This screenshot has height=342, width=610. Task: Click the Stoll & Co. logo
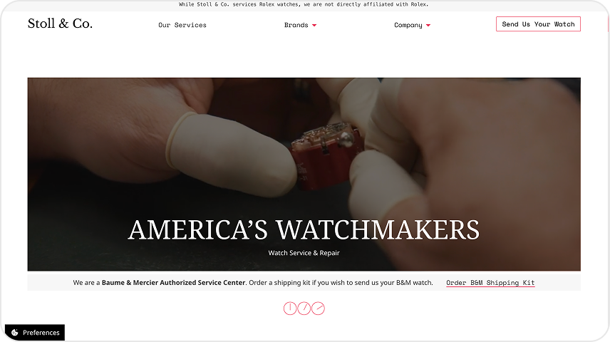60,24
